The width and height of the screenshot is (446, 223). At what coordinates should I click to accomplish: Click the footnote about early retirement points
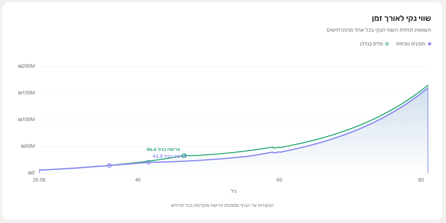(222, 205)
